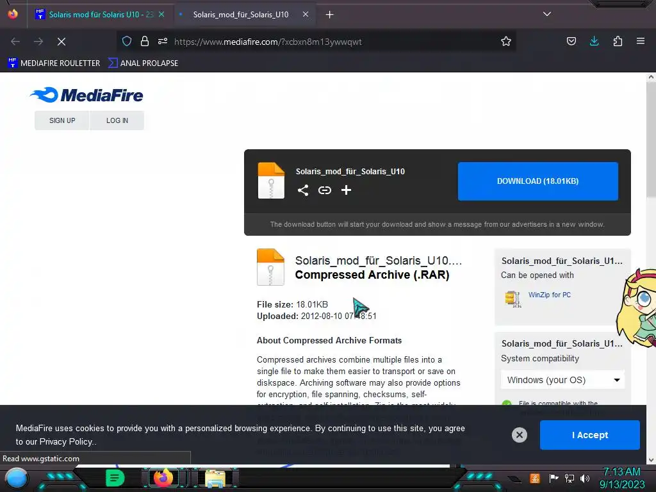Open a new browser tab

(x=330, y=15)
